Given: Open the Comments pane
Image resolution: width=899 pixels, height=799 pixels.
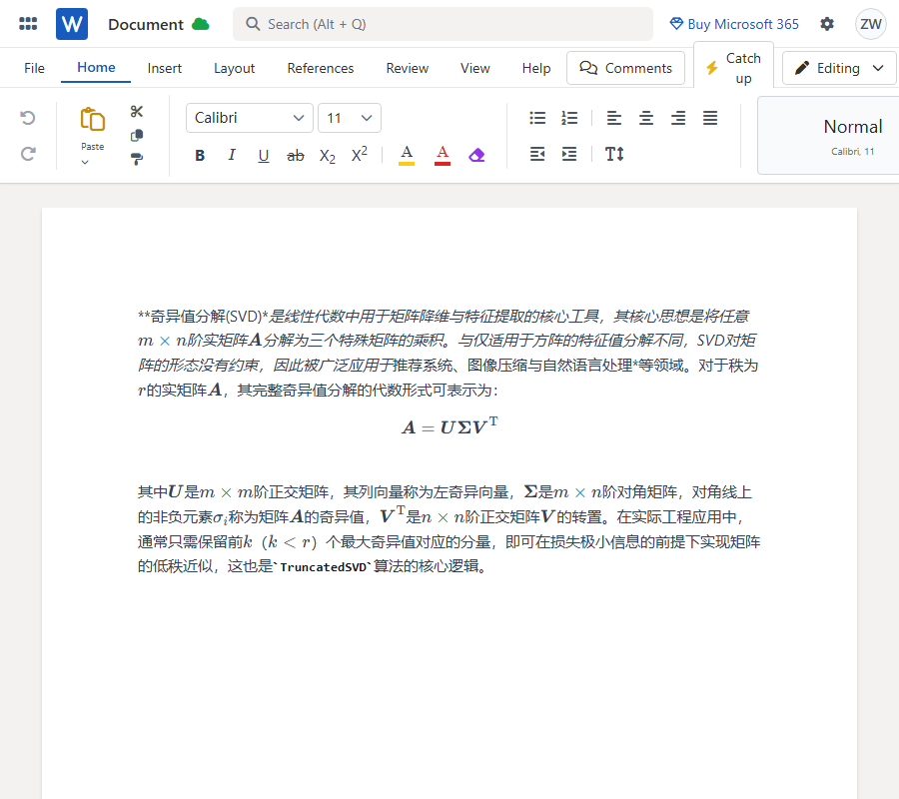Looking at the screenshot, I should tap(625, 68).
